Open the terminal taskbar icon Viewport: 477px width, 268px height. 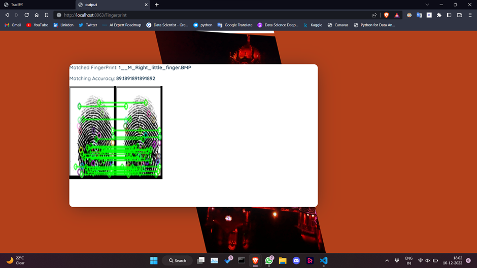[242, 260]
